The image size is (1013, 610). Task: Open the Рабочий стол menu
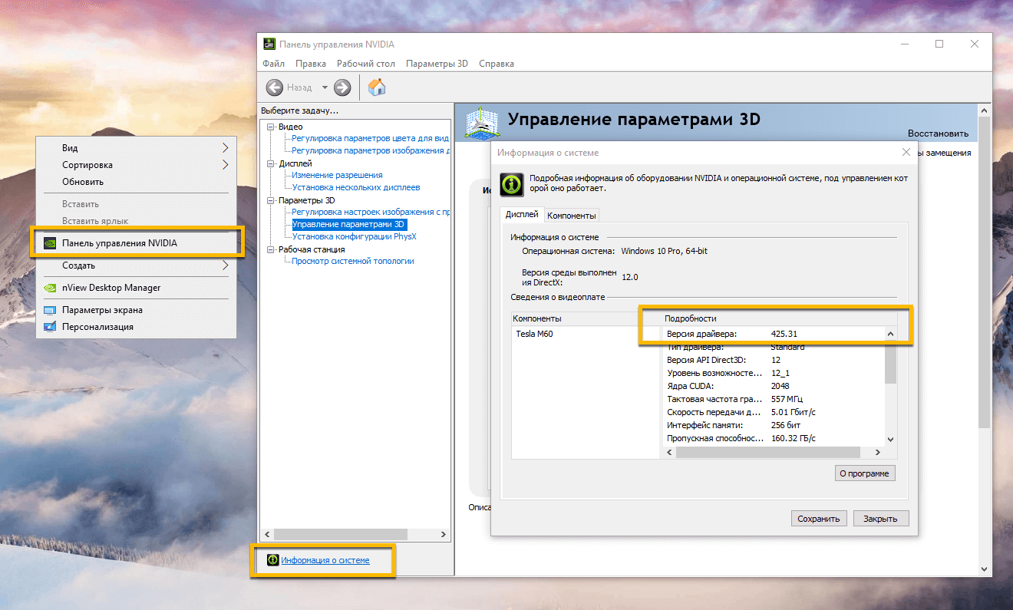366,63
